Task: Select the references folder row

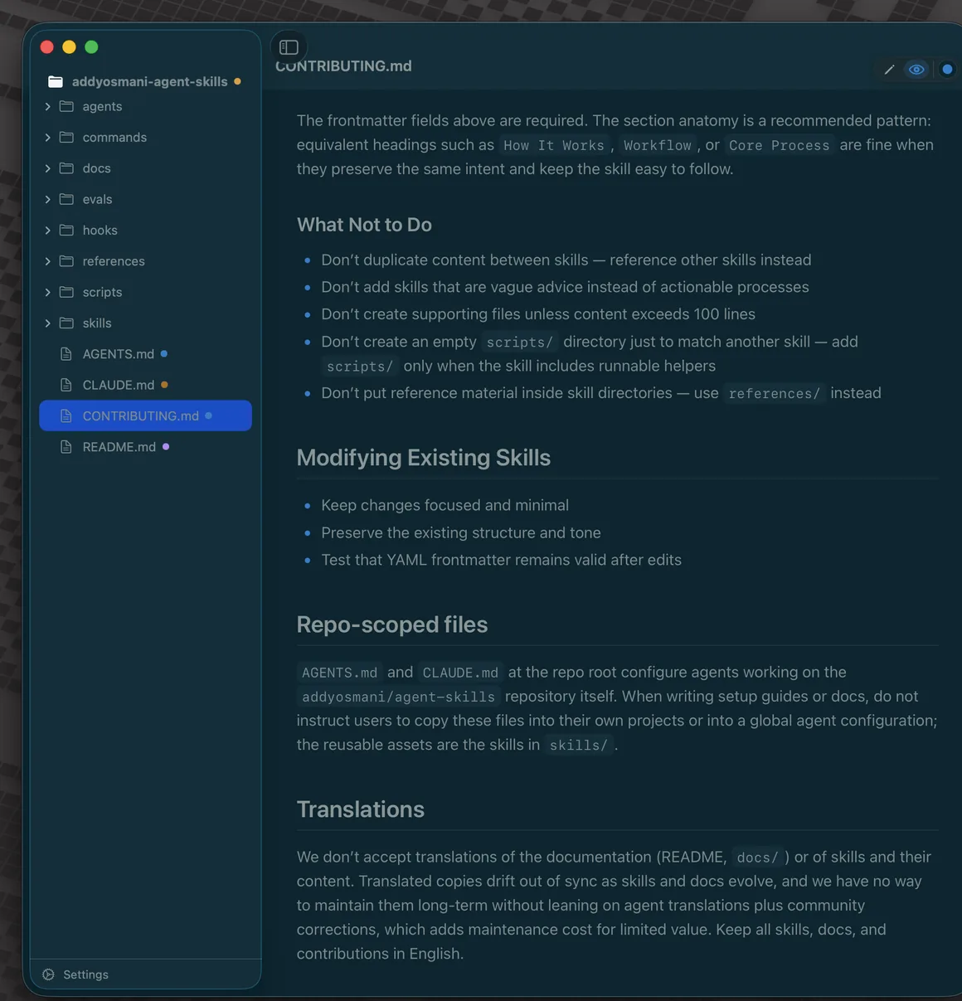Action: pyautogui.click(x=145, y=261)
